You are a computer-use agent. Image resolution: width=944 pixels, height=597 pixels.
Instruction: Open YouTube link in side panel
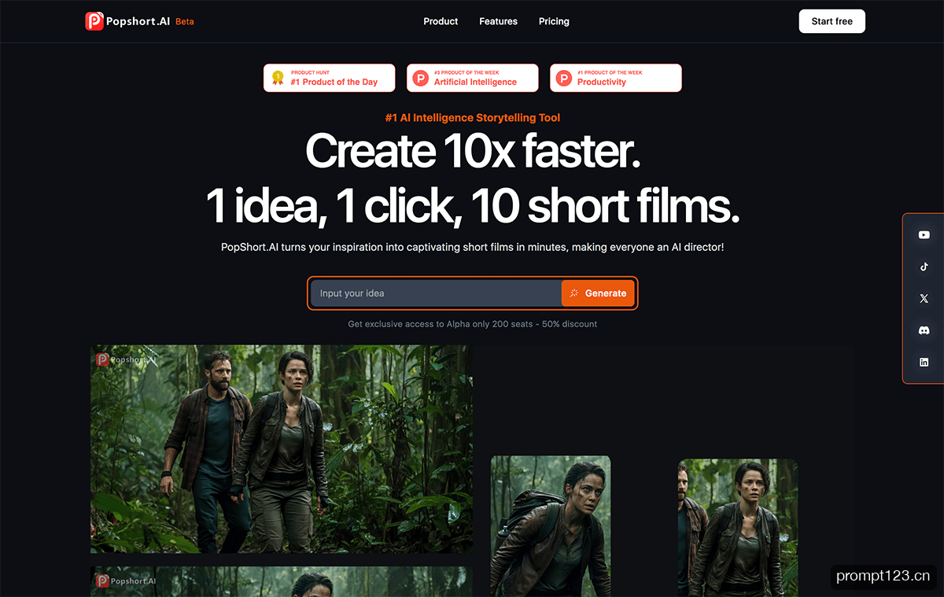(x=924, y=235)
